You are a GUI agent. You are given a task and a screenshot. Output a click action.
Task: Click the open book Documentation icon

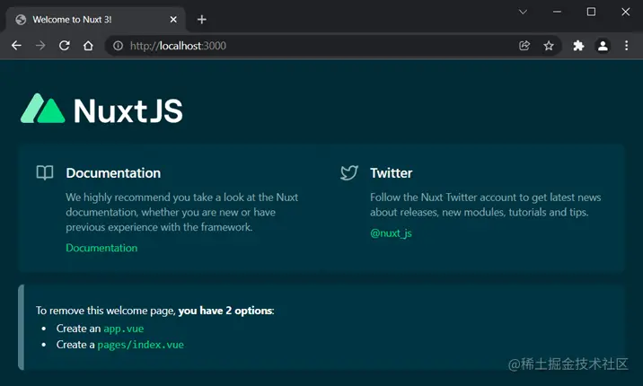pos(45,172)
